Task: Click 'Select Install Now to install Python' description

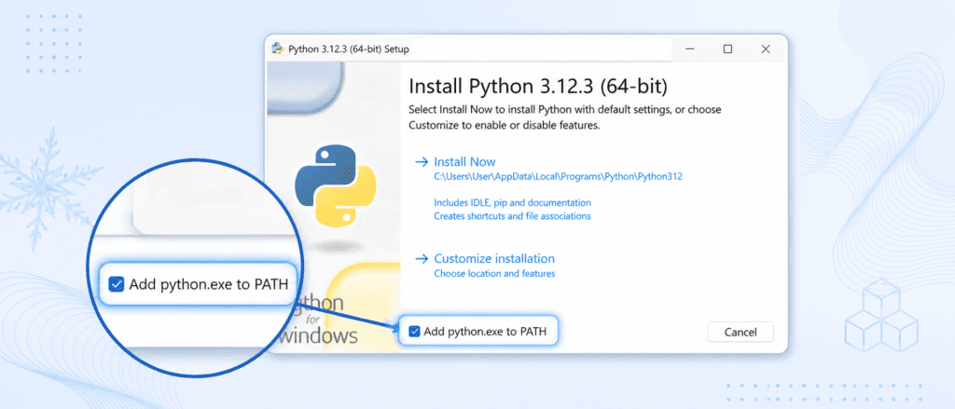Action: tap(564, 118)
